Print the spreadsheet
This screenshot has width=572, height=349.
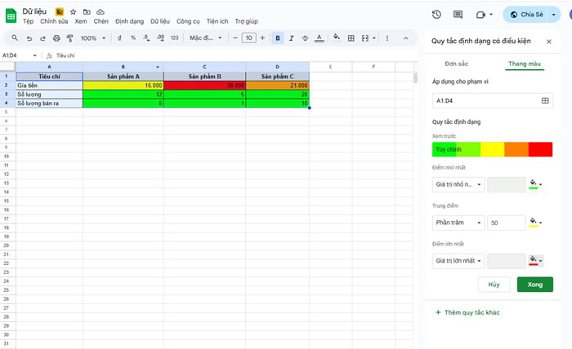[56, 38]
